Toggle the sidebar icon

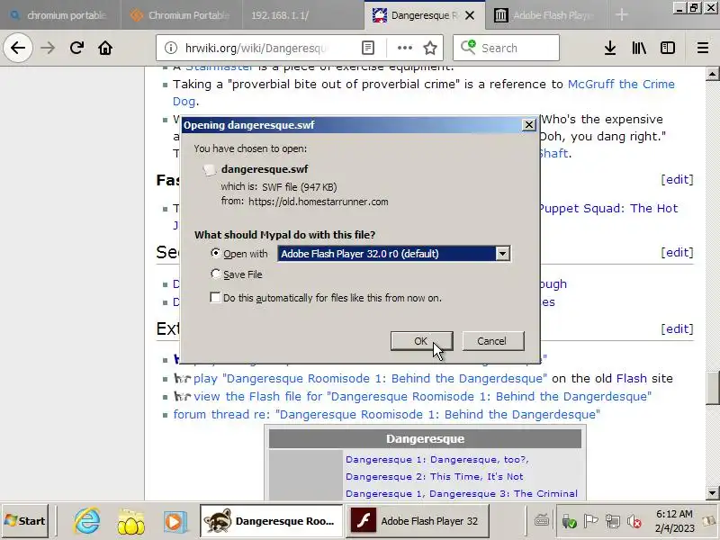pyautogui.click(x=667, y=48)
